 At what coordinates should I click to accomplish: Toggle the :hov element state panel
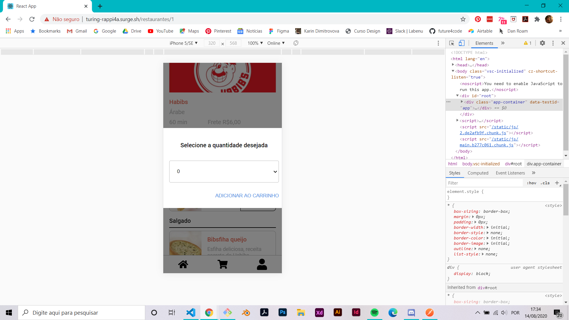click(531, 183)
